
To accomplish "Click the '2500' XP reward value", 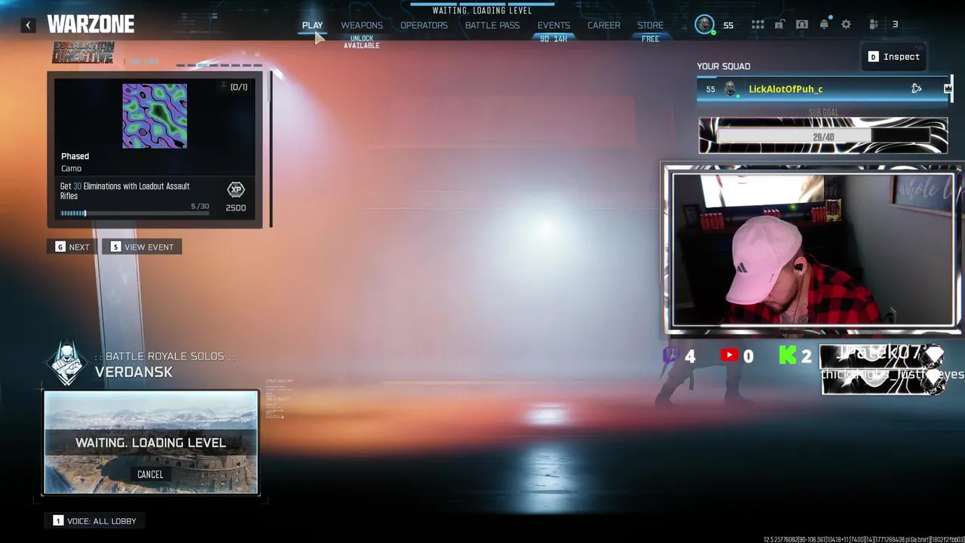I will 235,207.
